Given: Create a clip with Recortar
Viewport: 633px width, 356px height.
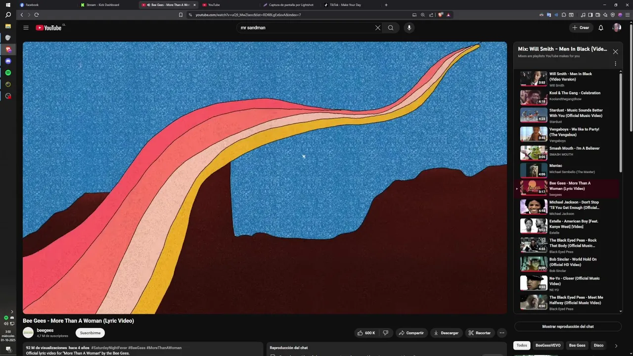Looking at the screenshot, I should pos(480,333).
